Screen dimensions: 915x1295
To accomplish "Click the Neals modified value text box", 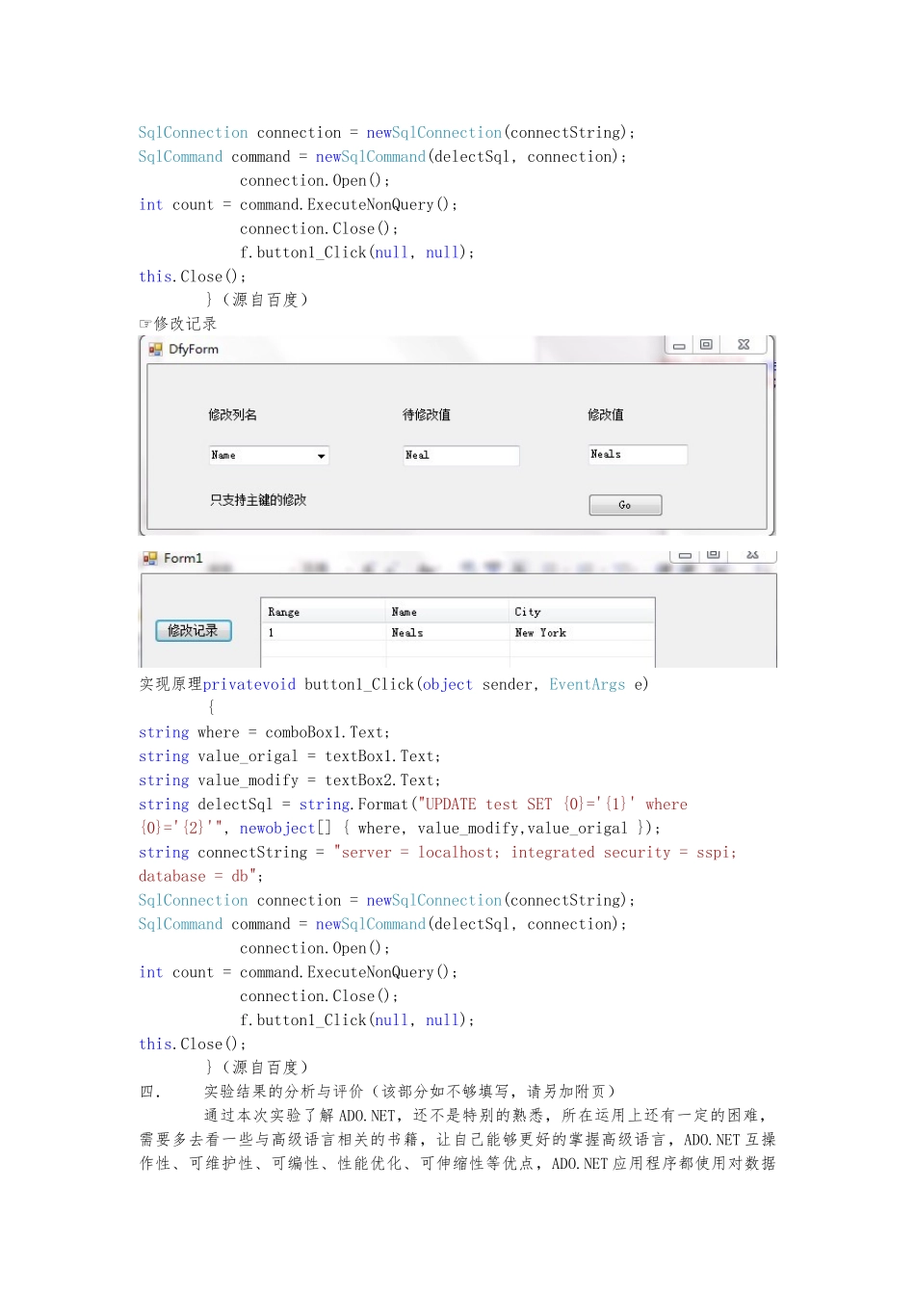I will pyautogui.click(x=639, y=455).
